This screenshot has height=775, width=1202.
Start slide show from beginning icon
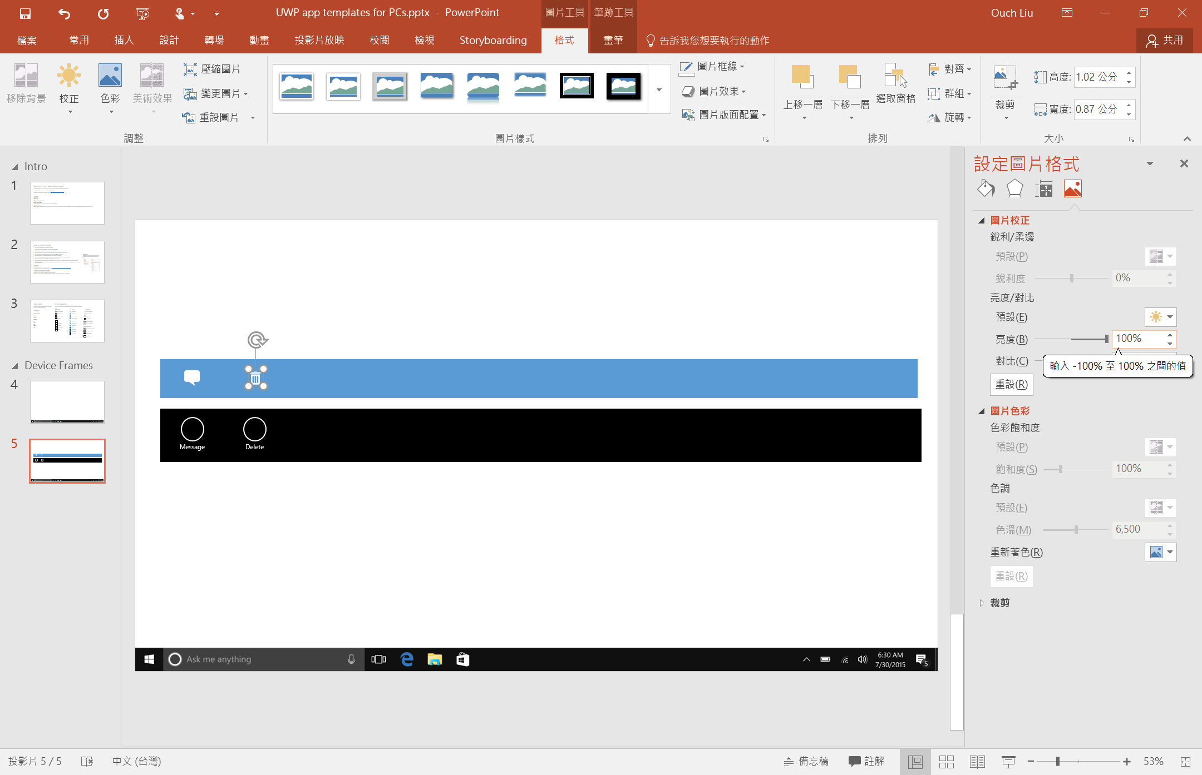pyautogui.click(x=142, y=13)
